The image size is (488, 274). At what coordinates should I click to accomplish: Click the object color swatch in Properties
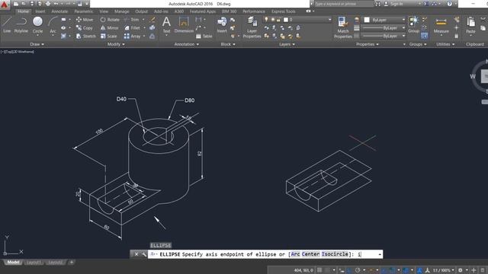click(367, 20)
